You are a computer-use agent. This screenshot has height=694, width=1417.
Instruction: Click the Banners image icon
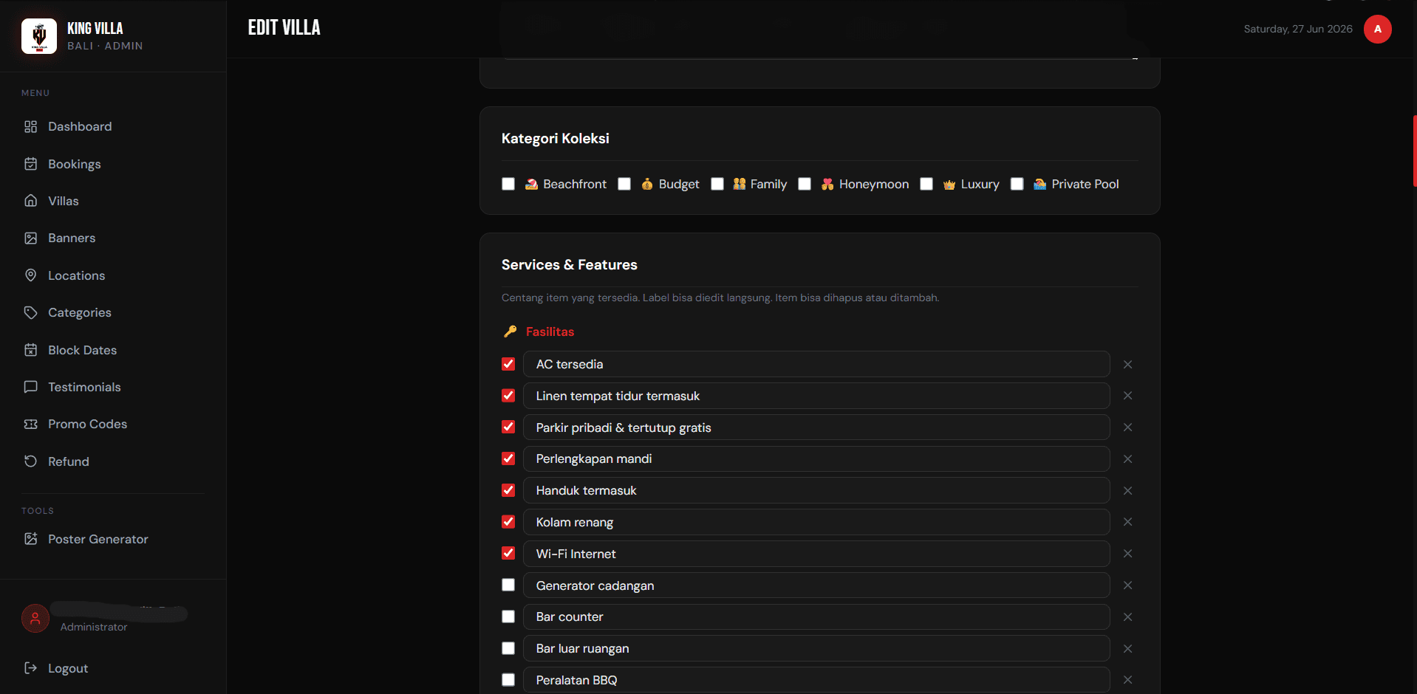(30, 238)
